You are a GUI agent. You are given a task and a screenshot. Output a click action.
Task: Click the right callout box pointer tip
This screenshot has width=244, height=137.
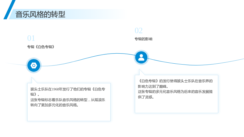pyautogui.click(x=139, y=69)
